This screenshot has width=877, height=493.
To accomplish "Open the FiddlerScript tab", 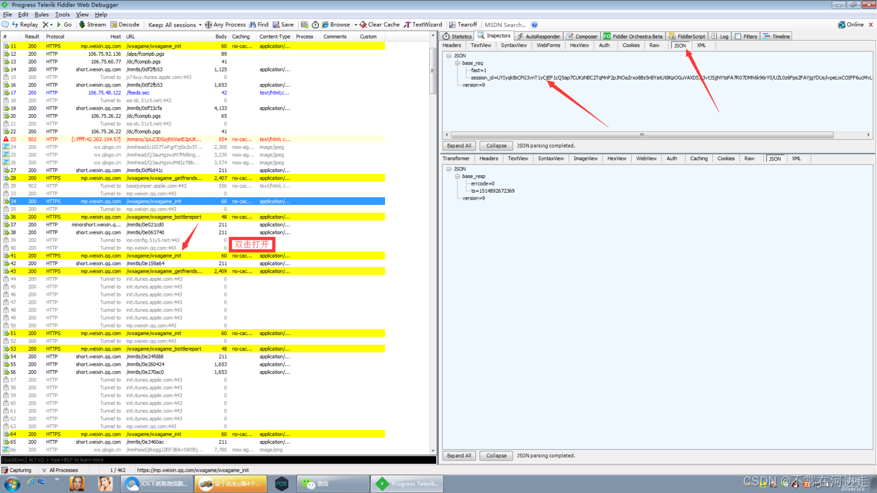I will (x=687, y=36).
